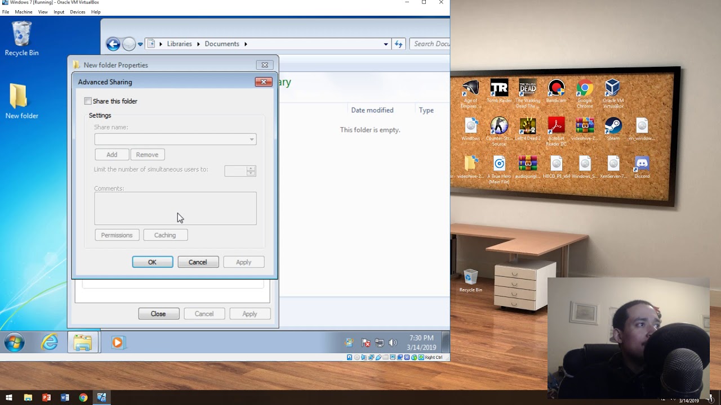Go forward in Windows Explorer
The image size is (721, 405).
(129, 44)
